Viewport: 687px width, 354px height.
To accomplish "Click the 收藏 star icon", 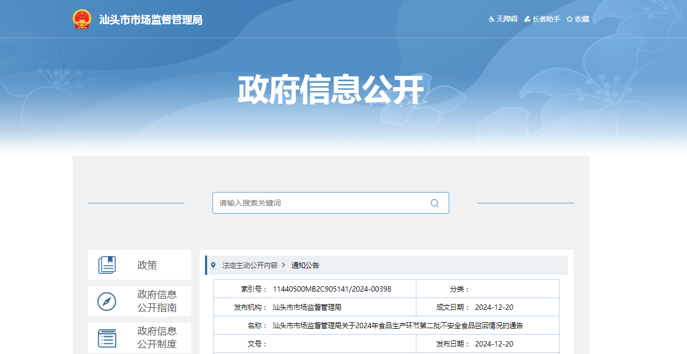I will coord(569,19).
